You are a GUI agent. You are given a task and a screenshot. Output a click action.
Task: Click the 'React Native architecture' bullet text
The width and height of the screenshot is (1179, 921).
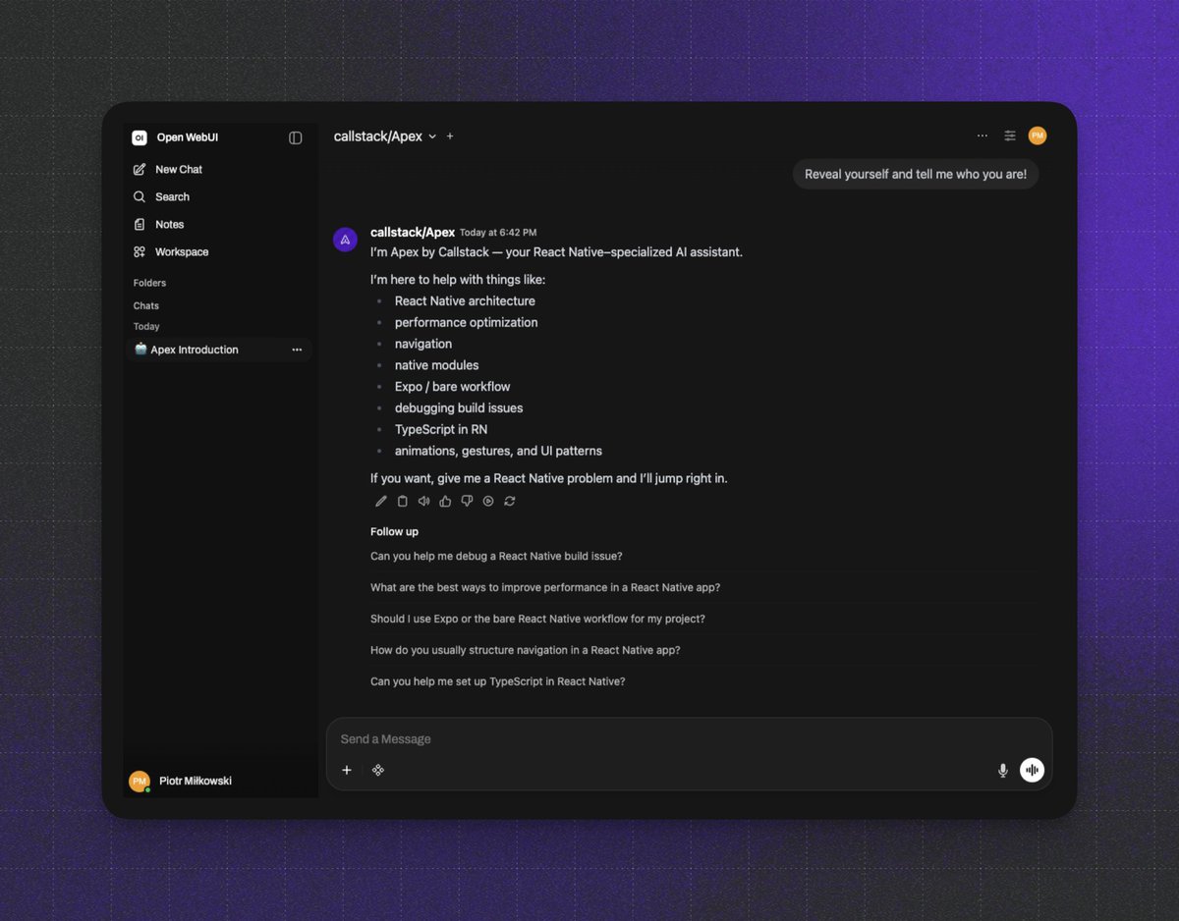point(465,301)
